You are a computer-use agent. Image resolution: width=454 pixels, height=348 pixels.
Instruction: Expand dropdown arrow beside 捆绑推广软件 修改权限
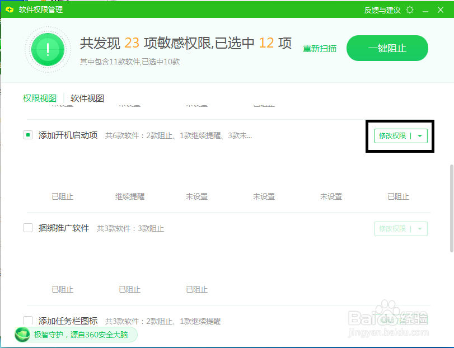(420, 228)
